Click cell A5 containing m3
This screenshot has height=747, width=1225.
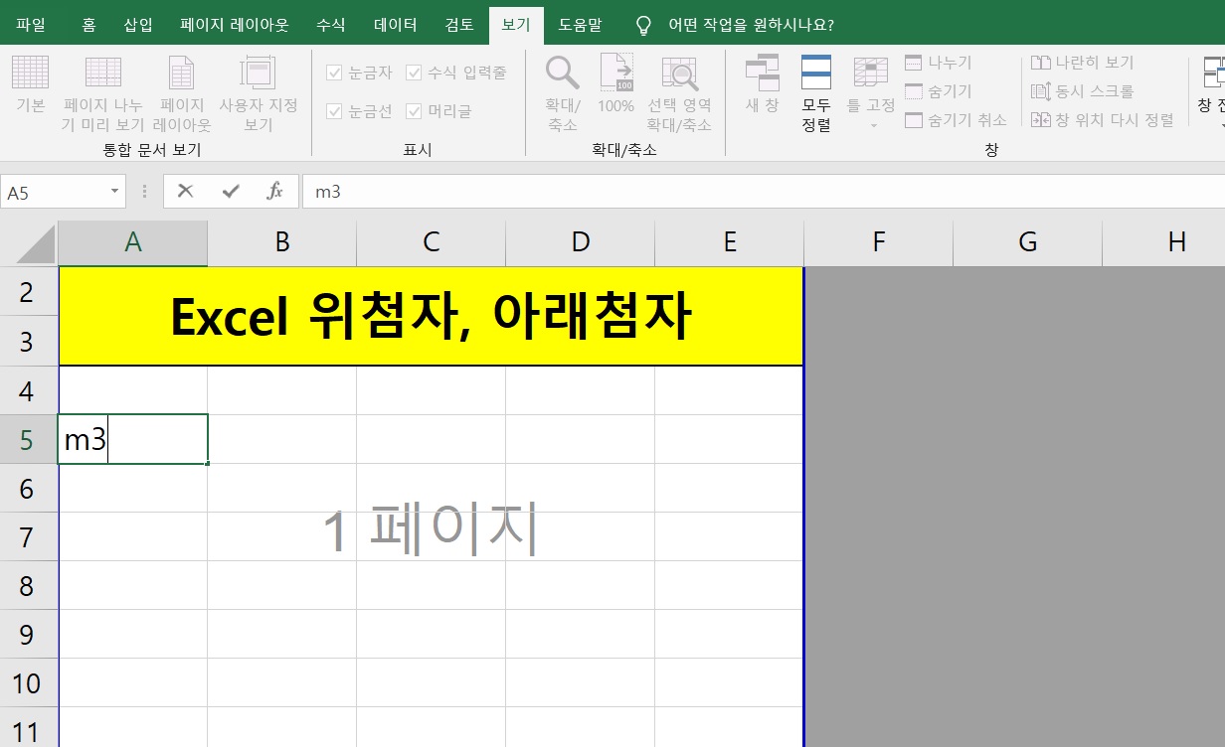(133, 439)
